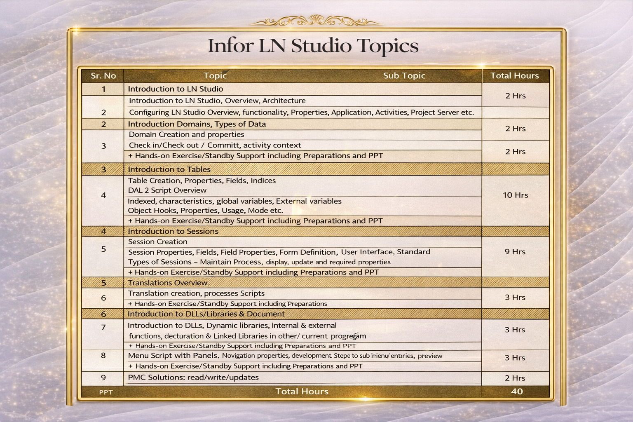The height and width of the screenshot is (422, 633).
Task: Select the Total Hours column header
Action: coord(515,76)
